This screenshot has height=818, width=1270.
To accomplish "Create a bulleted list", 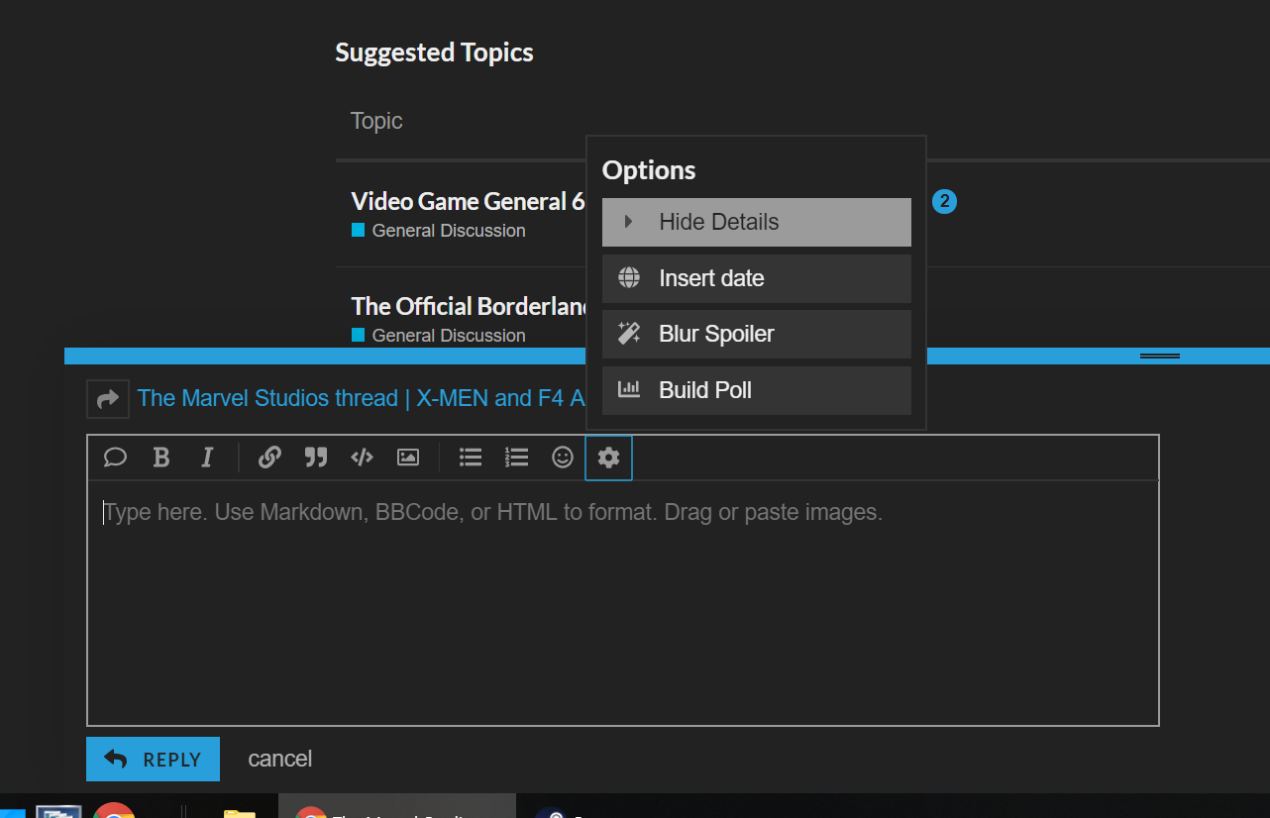I will [471, 458].
